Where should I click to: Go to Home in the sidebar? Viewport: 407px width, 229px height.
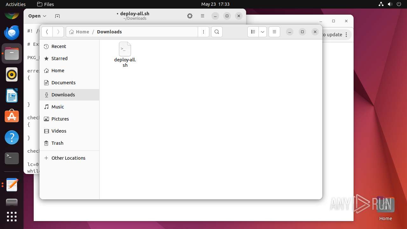69,71
